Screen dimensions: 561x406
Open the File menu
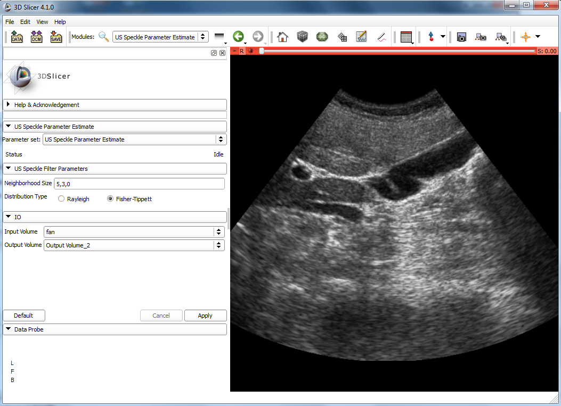[x=10, y=22]
